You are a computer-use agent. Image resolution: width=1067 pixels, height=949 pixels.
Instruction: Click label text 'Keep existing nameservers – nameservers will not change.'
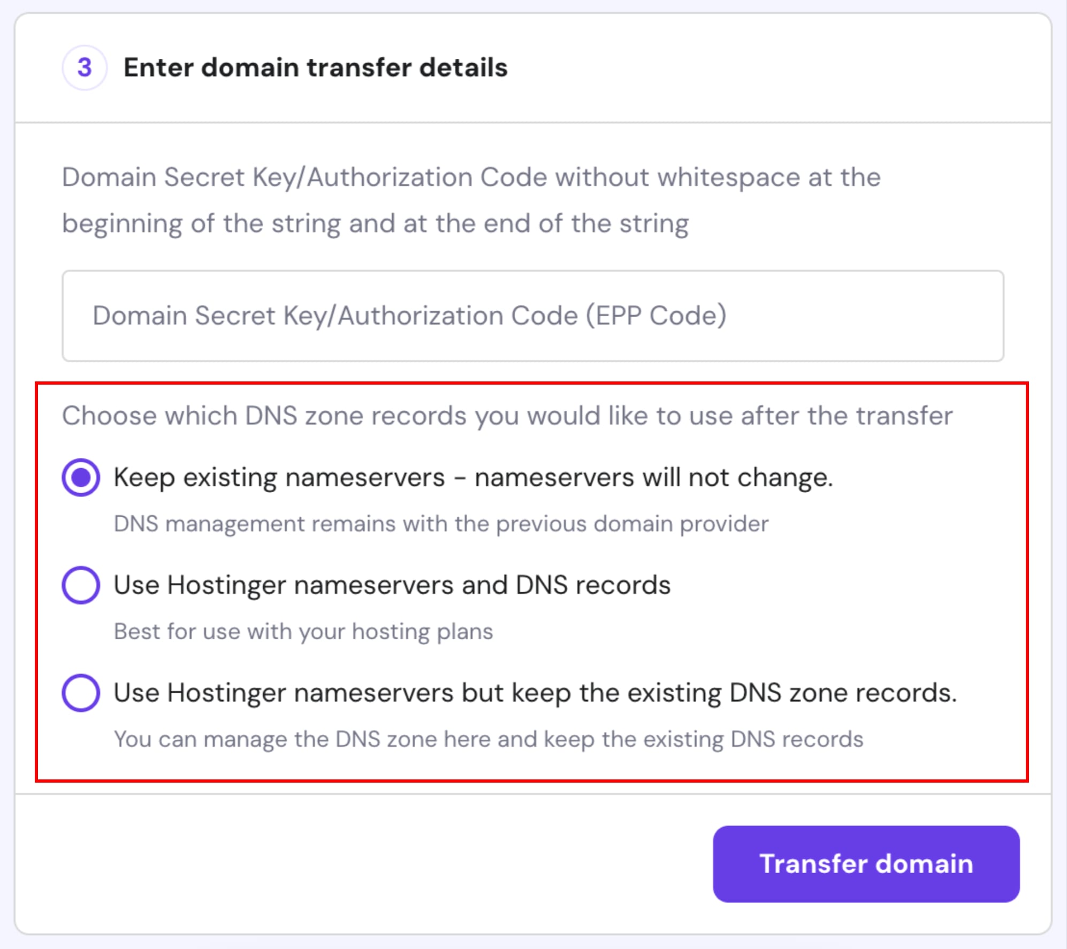point(474,477)
